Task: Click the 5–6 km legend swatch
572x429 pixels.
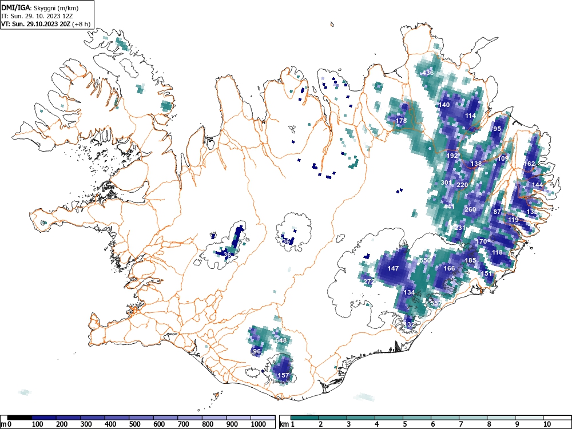Action: 417,418
